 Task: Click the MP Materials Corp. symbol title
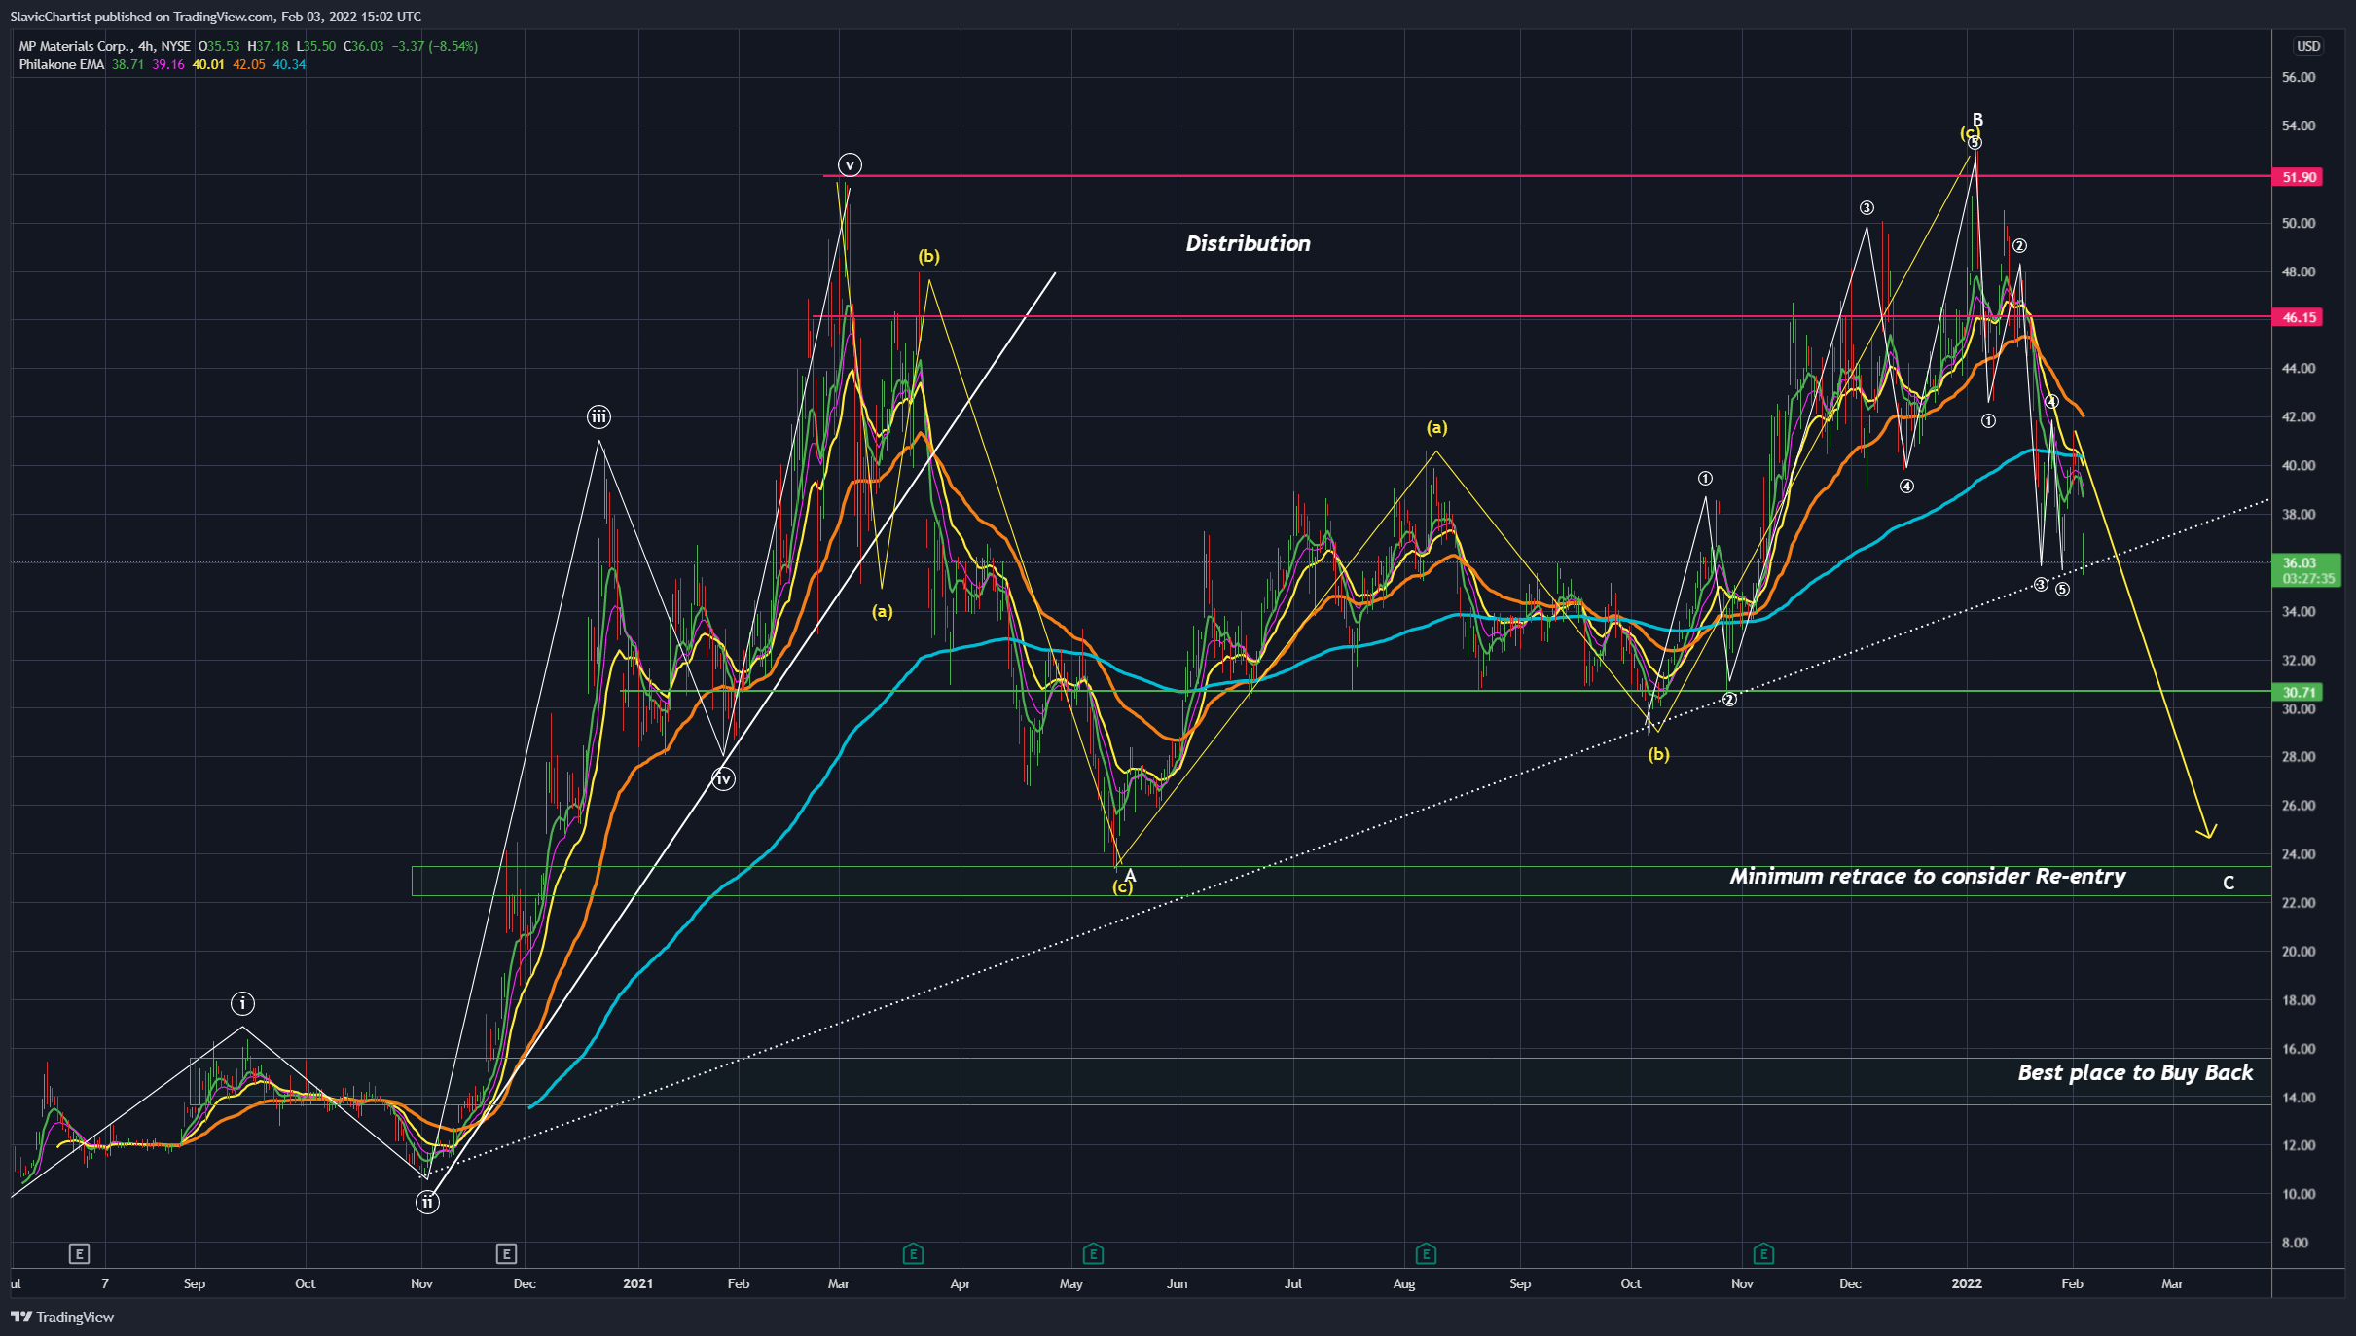point(75,46)
